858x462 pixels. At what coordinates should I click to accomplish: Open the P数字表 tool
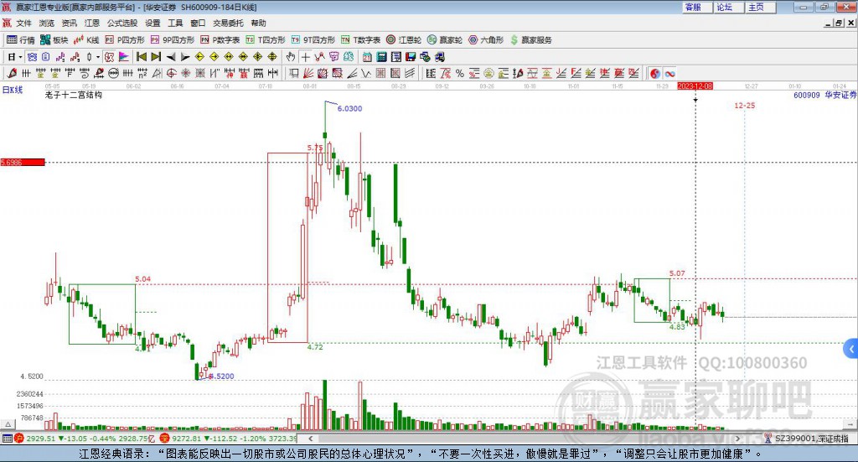coord(220,40)
